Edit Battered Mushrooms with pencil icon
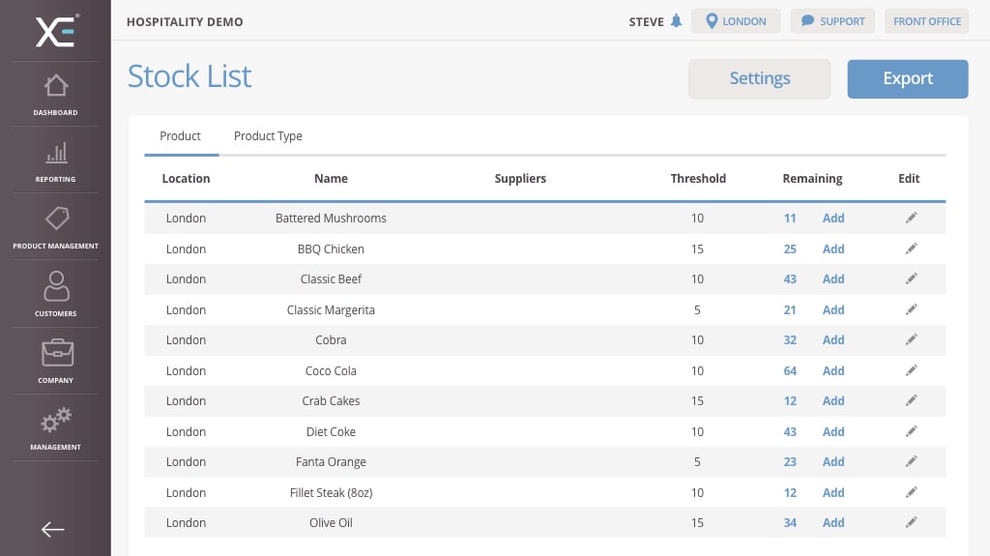This screenshot has height=556, width=990. coord(911,219)
